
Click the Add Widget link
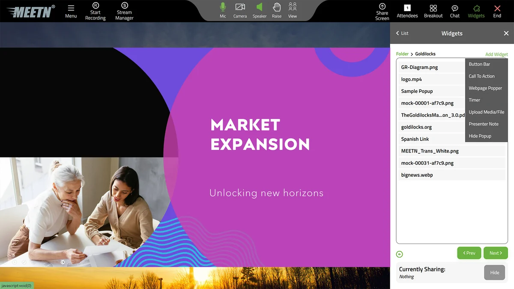pos(496,54)
